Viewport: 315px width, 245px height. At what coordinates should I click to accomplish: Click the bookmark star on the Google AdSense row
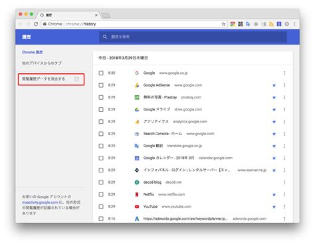pos(274,85)
